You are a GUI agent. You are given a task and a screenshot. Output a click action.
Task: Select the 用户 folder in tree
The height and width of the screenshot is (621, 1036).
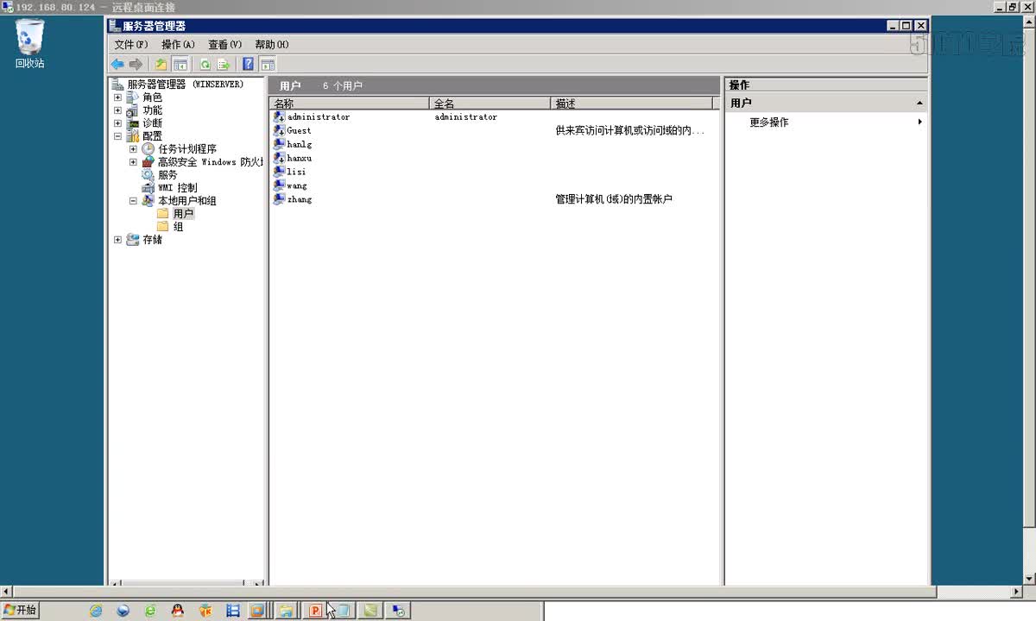[183, 214]
